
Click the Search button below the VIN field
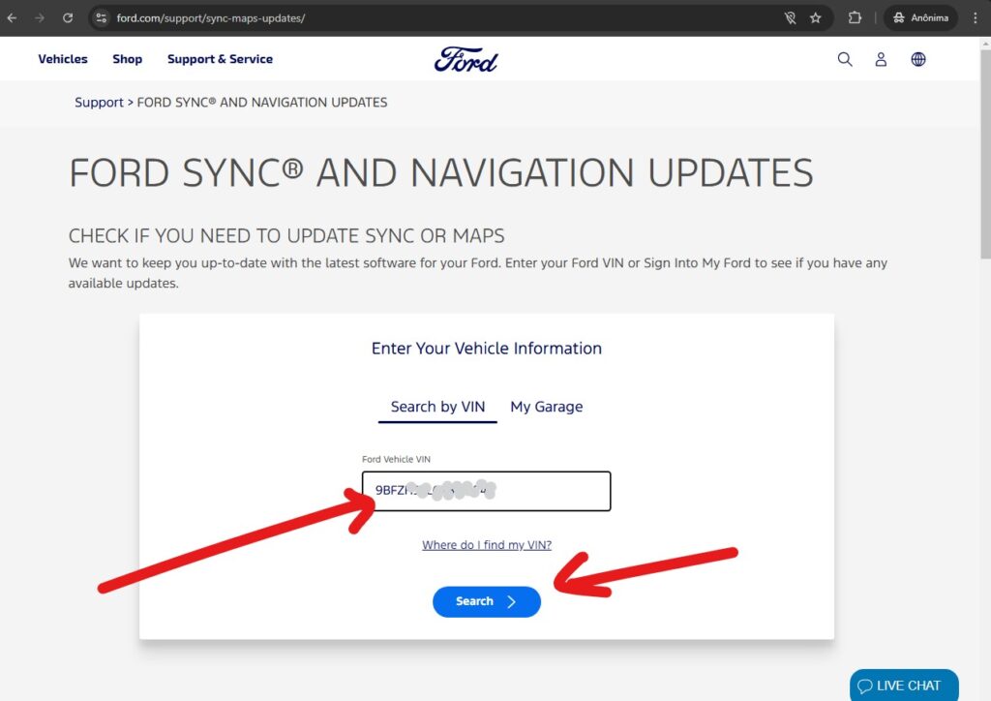486,601
